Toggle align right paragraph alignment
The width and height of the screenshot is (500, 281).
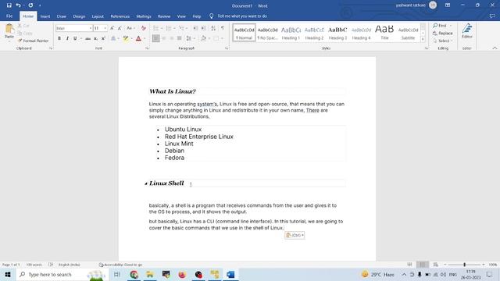[172, 38]
